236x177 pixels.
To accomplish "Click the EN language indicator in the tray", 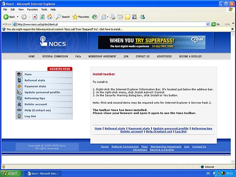I will [x=208, y=173].
